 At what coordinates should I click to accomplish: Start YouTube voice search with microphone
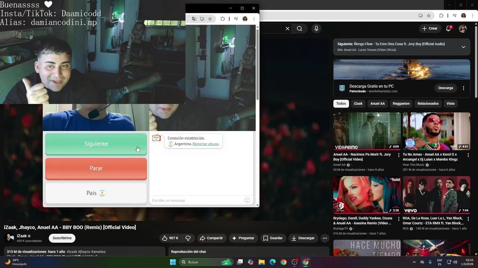point(316,29)
